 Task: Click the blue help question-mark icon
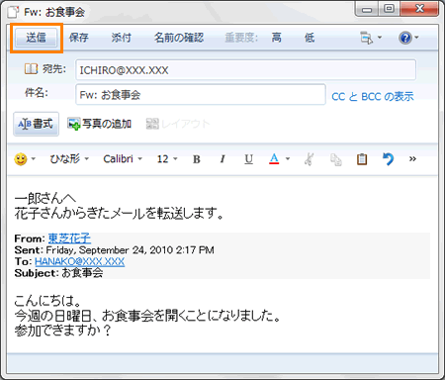(405, 38)
